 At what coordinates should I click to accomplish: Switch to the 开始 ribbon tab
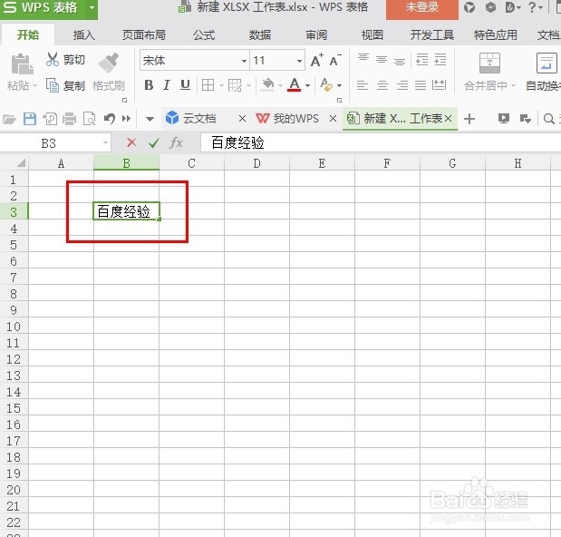pos(28,34)
